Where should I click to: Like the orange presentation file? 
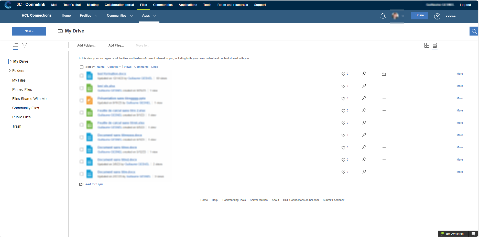[x=343, y=98]
